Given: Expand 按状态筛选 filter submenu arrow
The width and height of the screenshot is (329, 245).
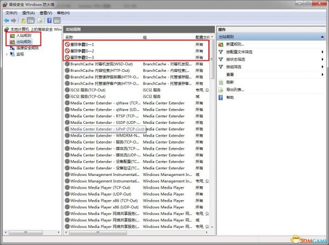Looking at the screenshot, I should point(322,59).
